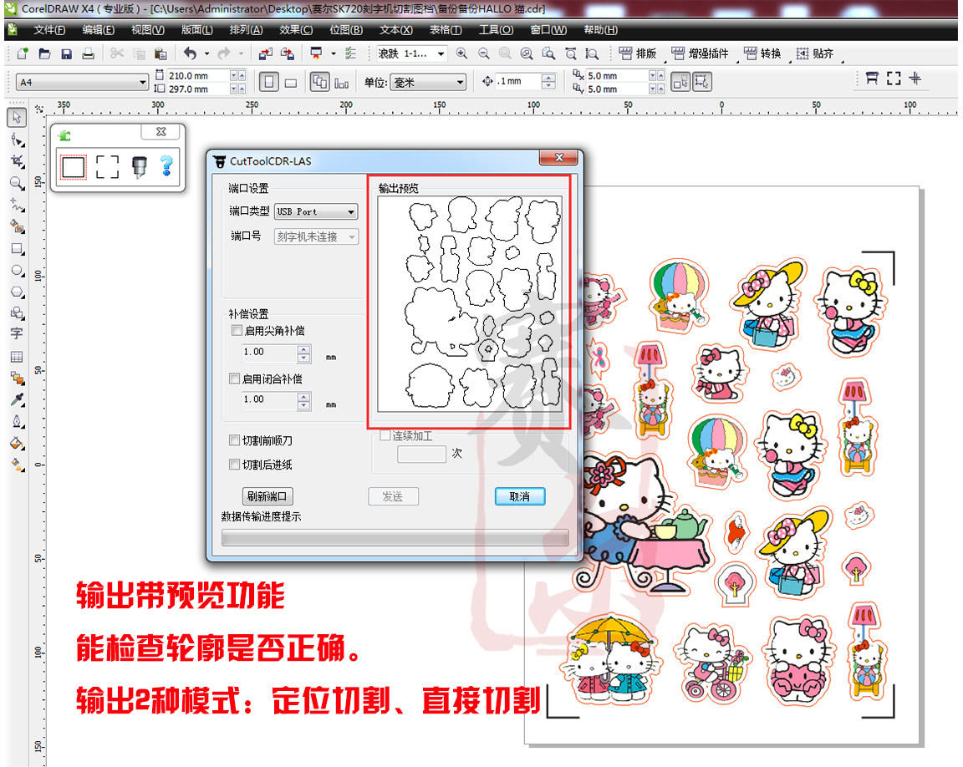The image size is (963, 767).
Task: Set page to portrait orientation
Action: point(269,82)
